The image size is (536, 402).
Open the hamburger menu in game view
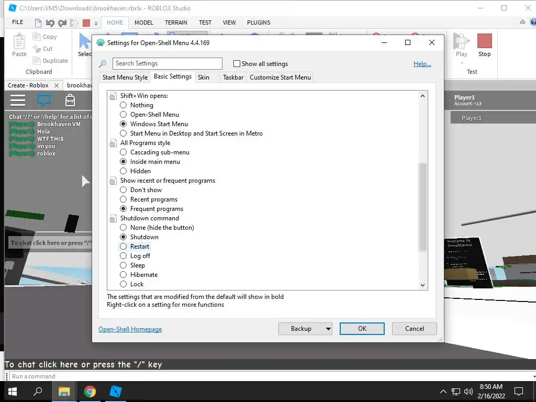(x=18, y=100)
